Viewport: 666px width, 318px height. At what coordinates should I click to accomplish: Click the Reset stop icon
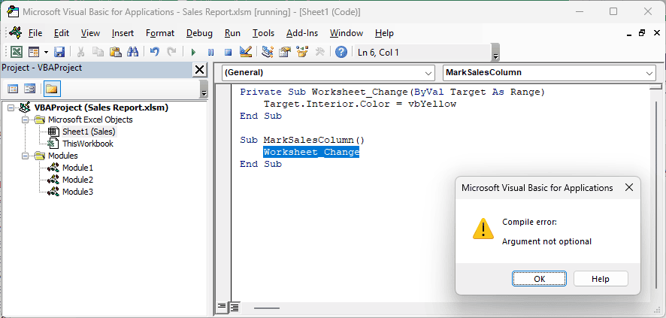[228, 53]
